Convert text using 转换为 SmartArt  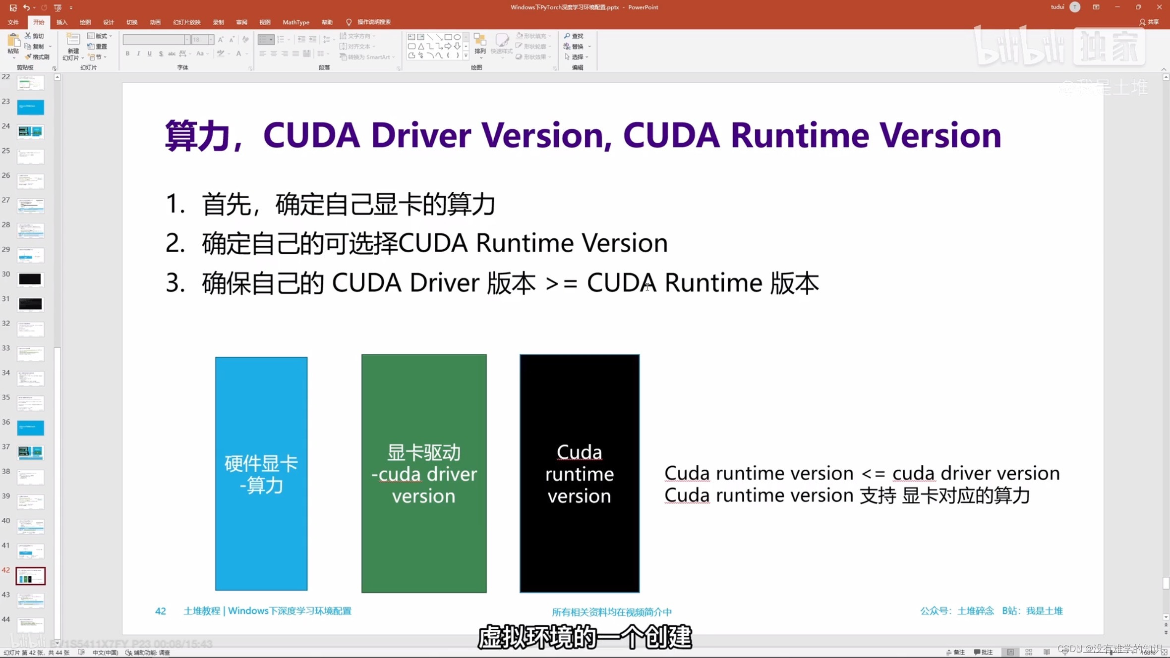(x=366, y=57)
